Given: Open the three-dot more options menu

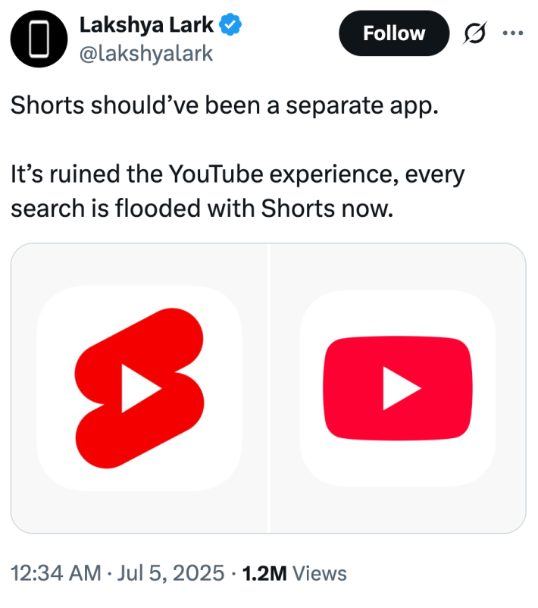Looking at the screenshot, I should point(514,33).
